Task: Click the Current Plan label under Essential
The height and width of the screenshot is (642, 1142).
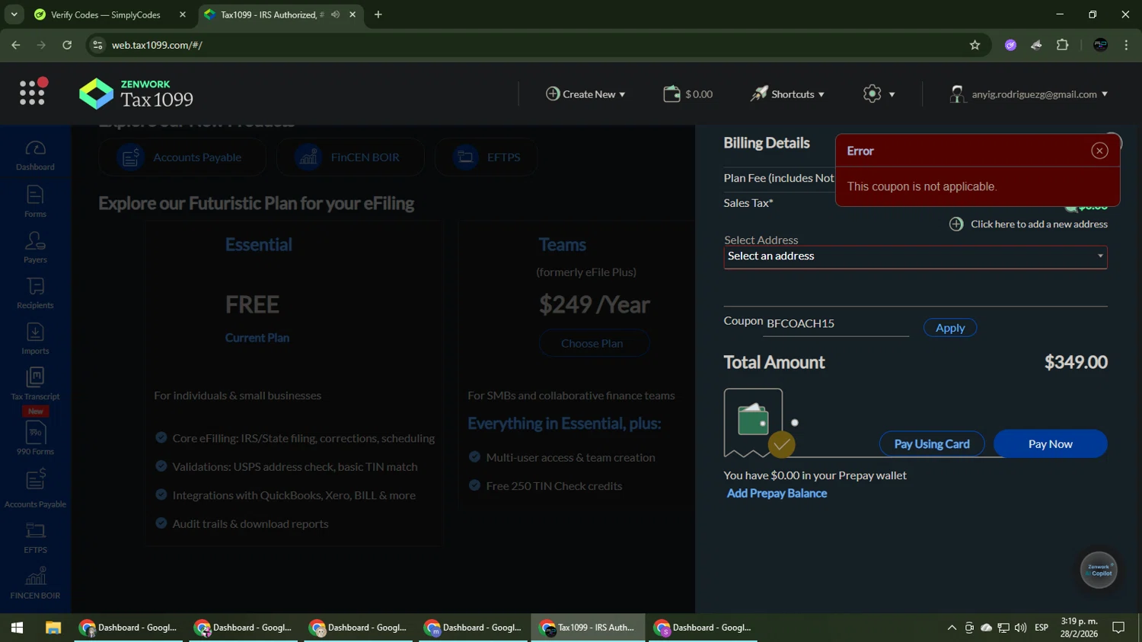Action: point(257,338)
